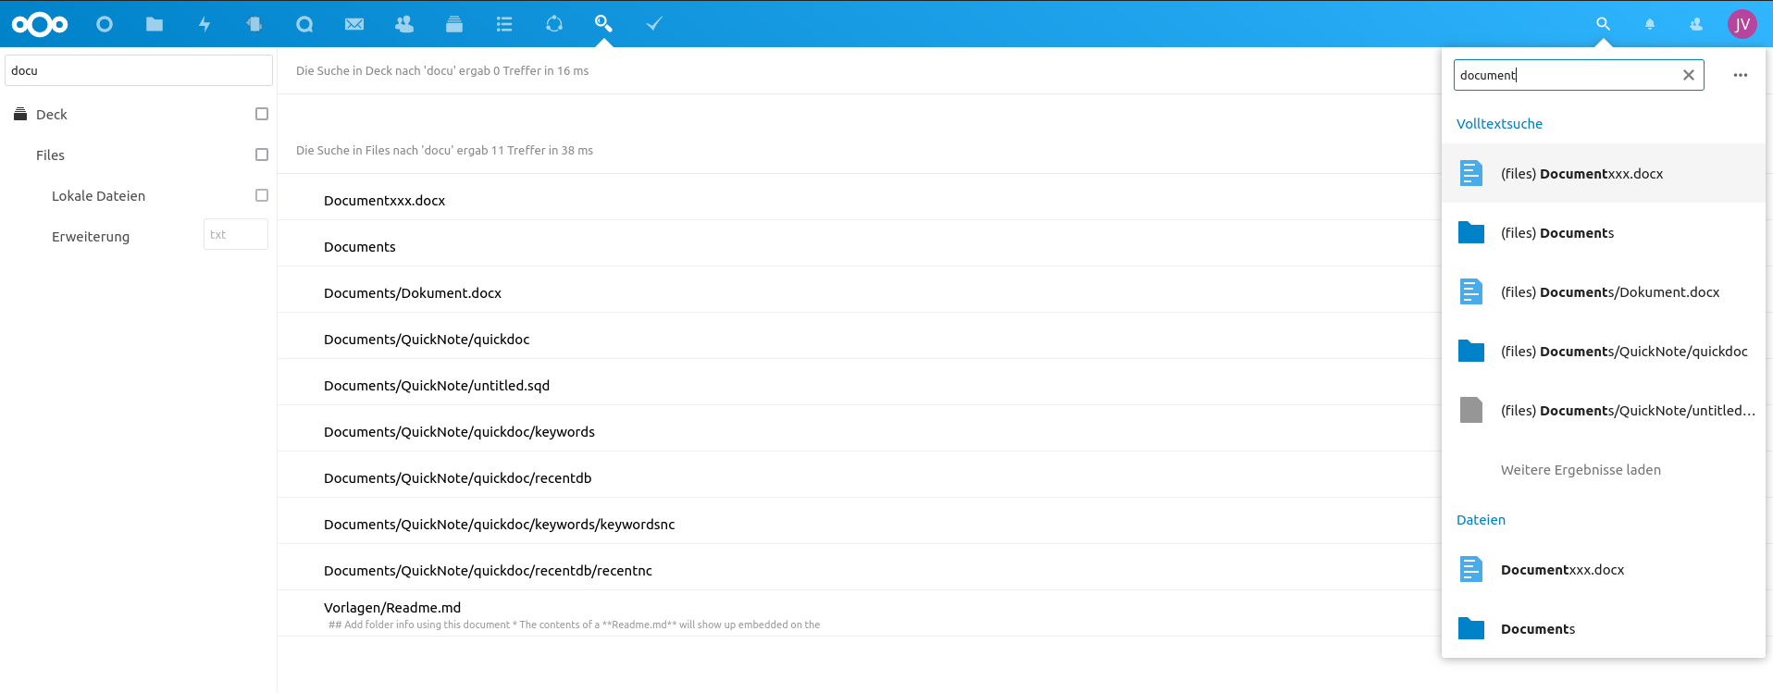Open the Files app in the top bar
The width and height of the screenshot is (1773, 693).
point(155,24)
